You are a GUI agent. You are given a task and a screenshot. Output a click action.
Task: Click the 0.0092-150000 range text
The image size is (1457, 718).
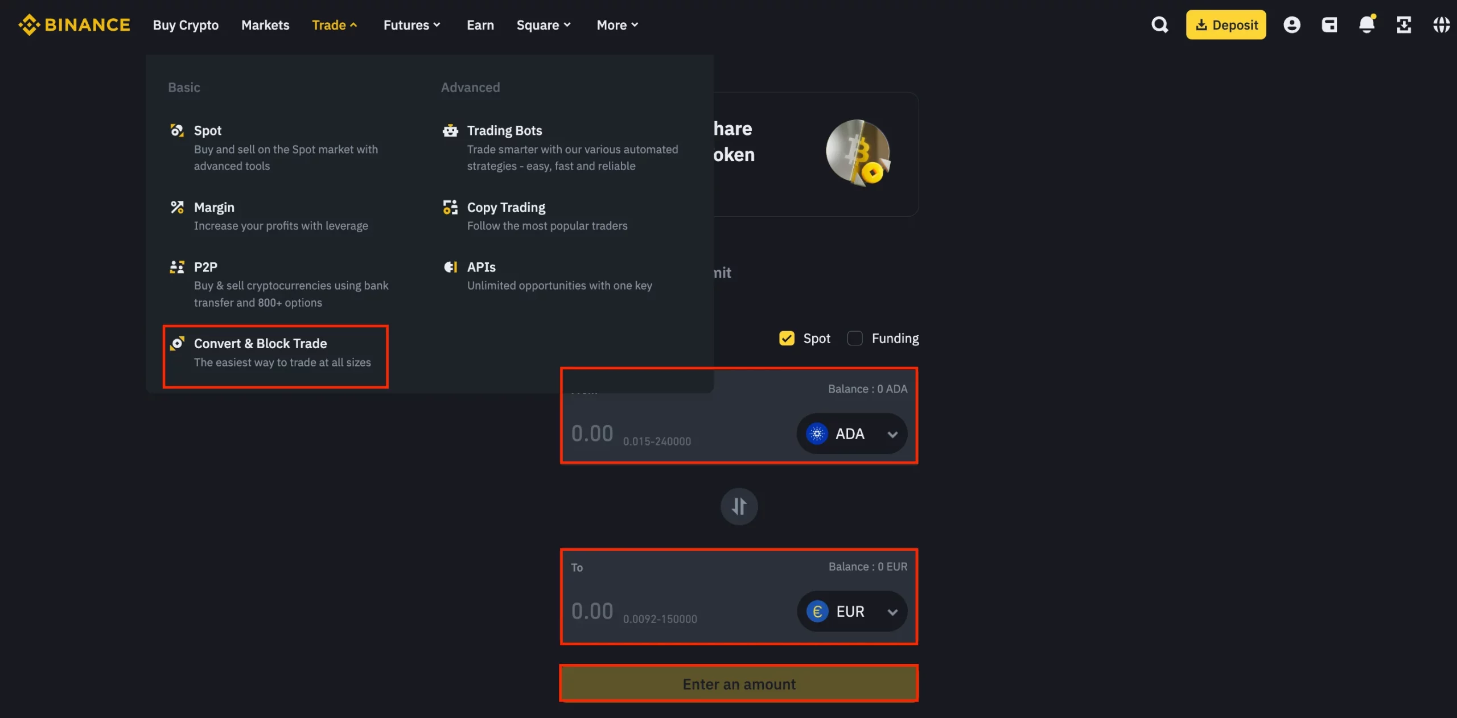[x=660, y=618]
